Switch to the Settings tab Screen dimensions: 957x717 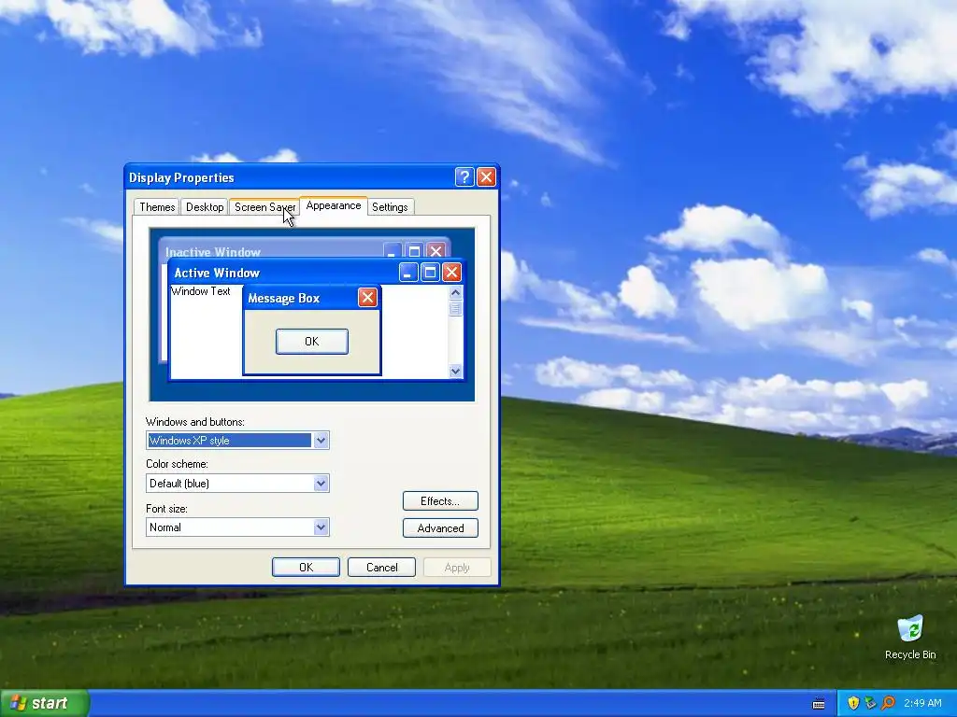(390, 206)
